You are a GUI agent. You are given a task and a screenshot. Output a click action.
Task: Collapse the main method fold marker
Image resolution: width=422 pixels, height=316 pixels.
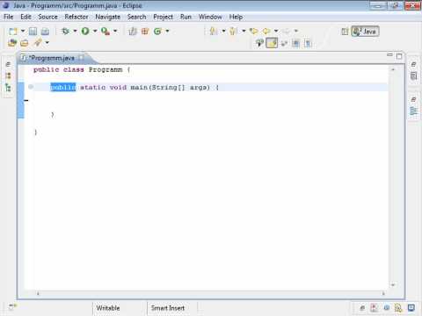pos(31,87)
